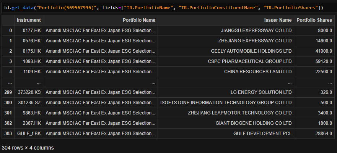Click issuer ZHEJIANG LEAPMOTOR TECHNOLOGY CO LTD
Image resolution: width=337 pixels, height=153 pixels.
239,113
